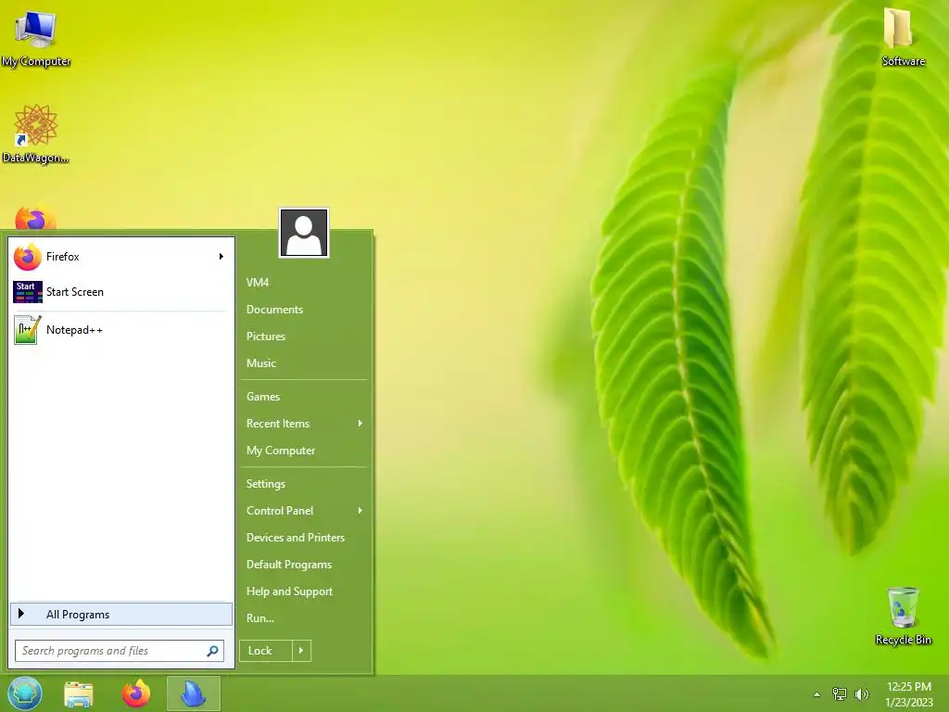Open the Run... dialog
The width and height of the screenshot is (949, 712).
260,618
